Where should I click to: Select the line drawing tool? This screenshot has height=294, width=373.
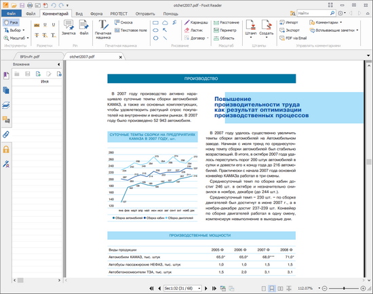point(165,38)
